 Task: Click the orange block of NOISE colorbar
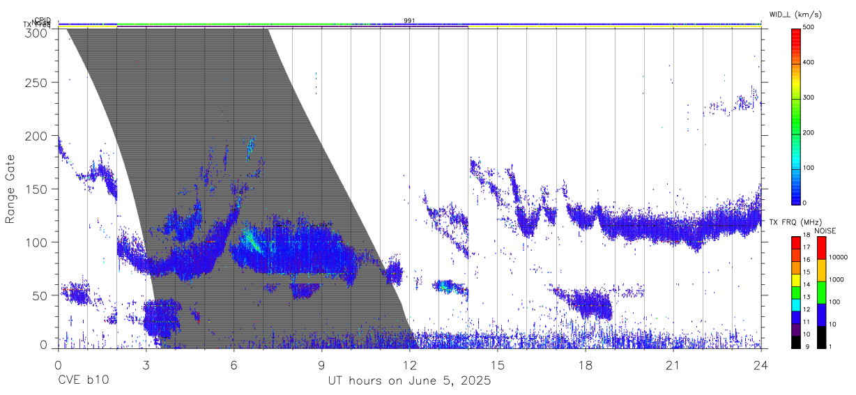(821, 270)
